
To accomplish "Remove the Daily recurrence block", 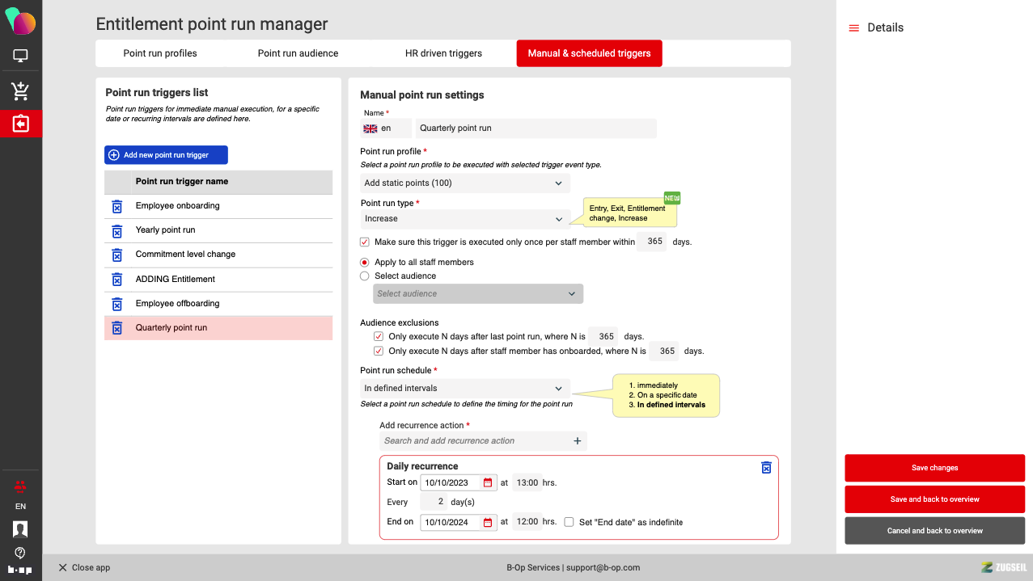I will tap(766, 467).
